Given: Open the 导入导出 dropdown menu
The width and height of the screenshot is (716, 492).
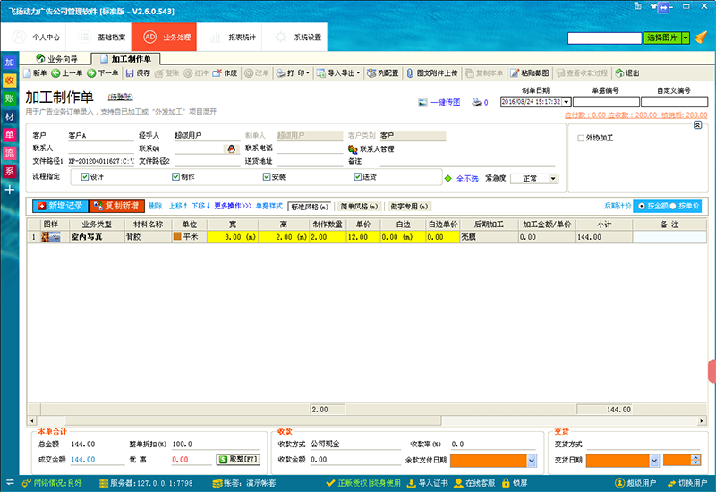Looking at the screenshot, I should tap(339, 73).
